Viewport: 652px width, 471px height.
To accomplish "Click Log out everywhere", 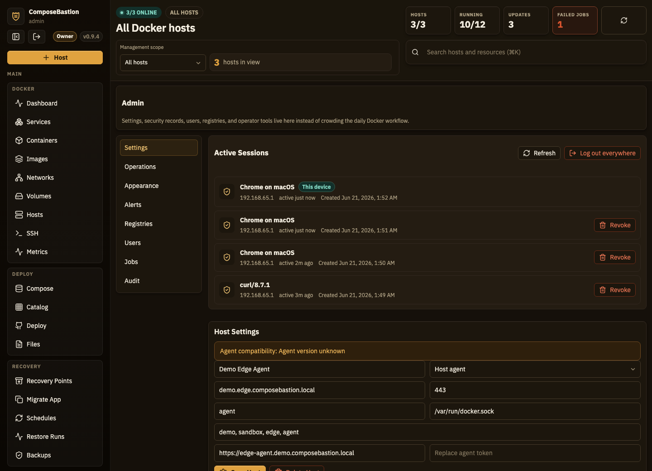I will coord(602,153).
